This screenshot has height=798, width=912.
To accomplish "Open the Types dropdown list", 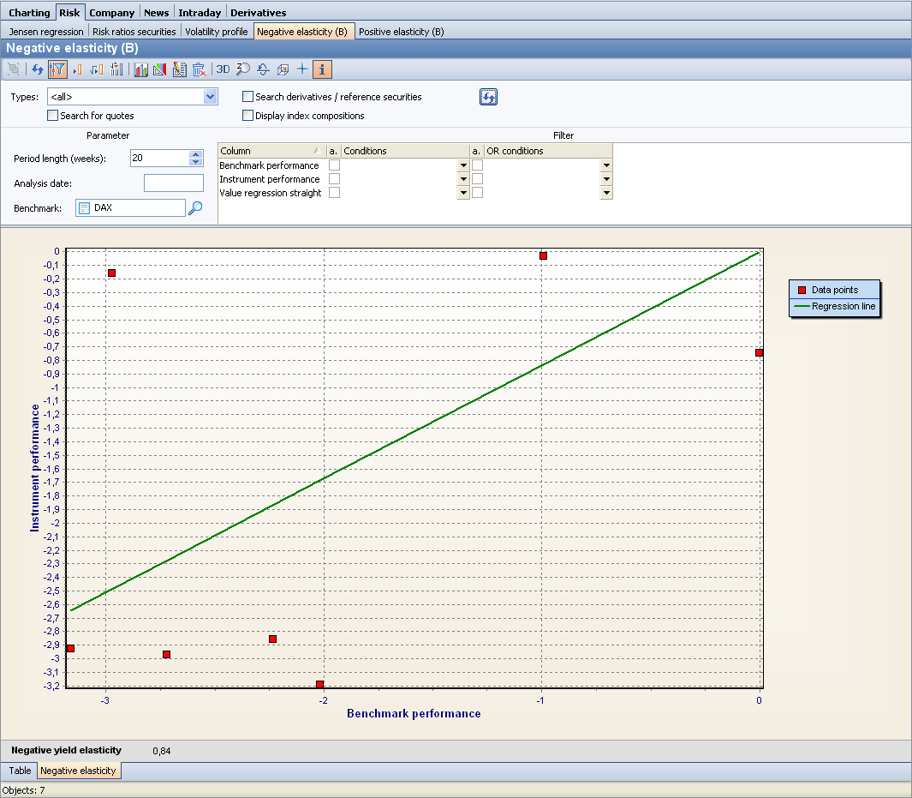I will click(210, 97).
